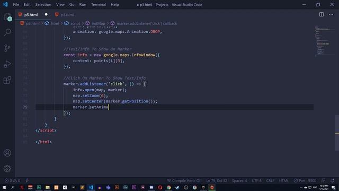Expand the marker.addListener callback breadcrumb

pos(147,23)
